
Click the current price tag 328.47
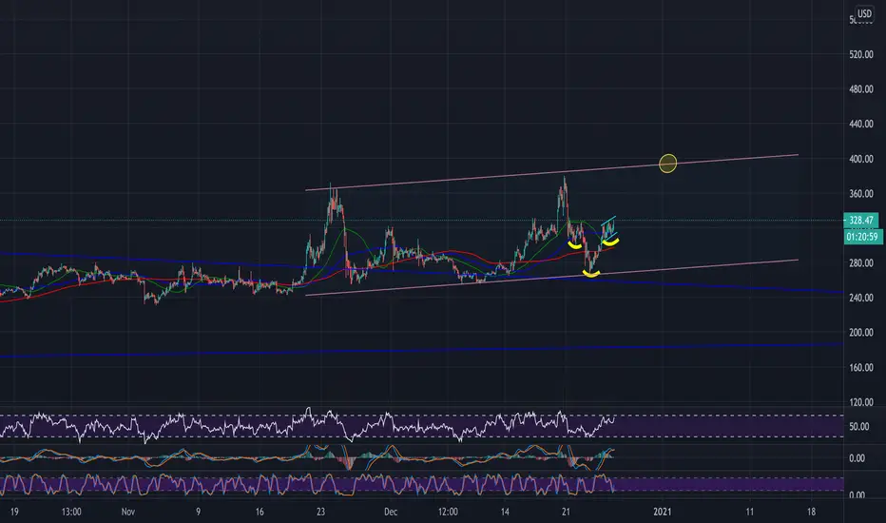tap(861, 221)
